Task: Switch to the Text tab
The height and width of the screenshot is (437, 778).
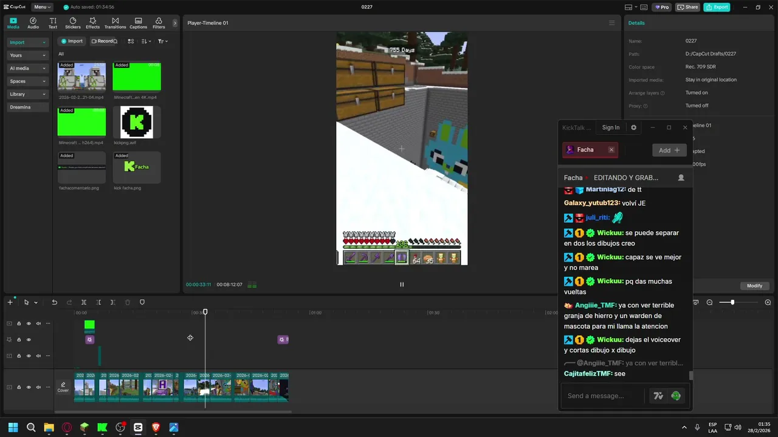Action: tap(53, 23)
